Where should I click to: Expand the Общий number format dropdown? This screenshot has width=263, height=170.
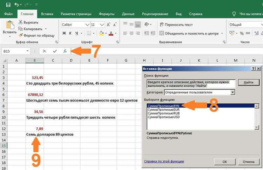tap(262, 25)
